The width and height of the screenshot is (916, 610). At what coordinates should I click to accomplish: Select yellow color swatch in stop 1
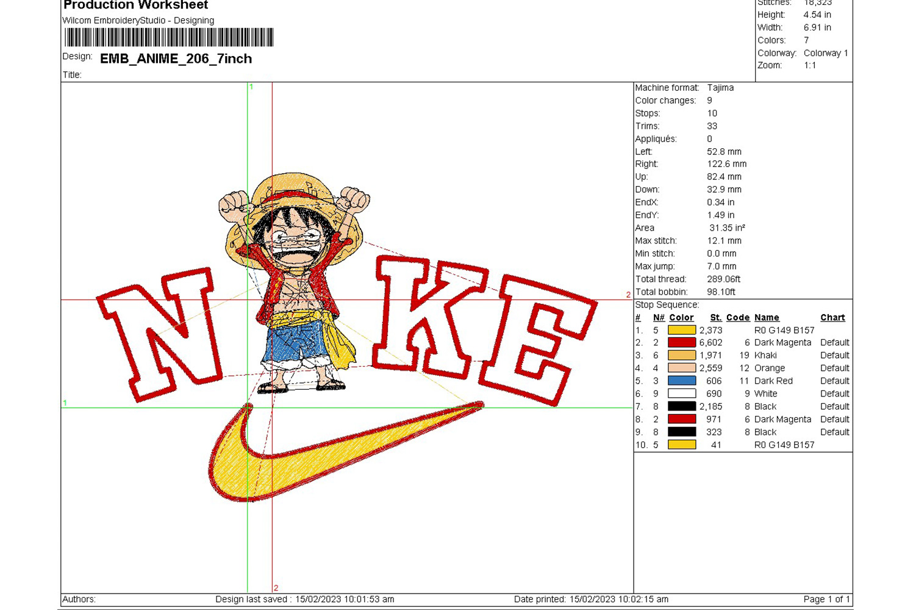tap(681, 330)
